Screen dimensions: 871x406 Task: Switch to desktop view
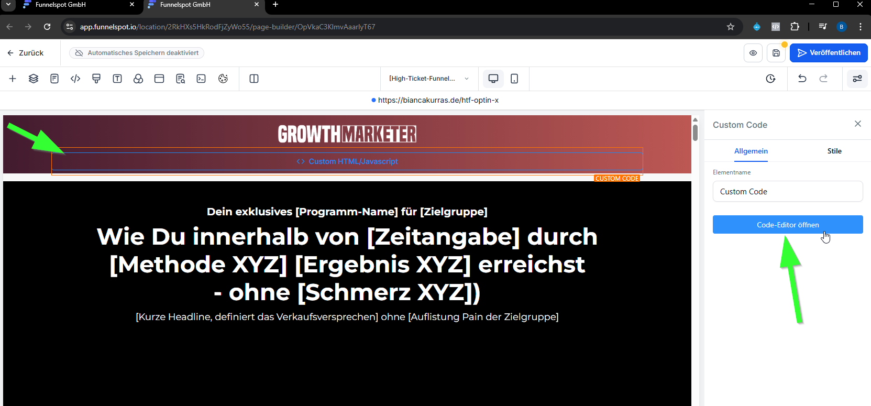pos(493,79)
